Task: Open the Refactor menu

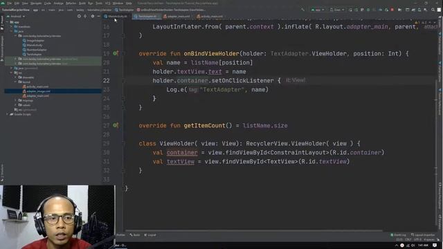Action: [x=71, y=3]
